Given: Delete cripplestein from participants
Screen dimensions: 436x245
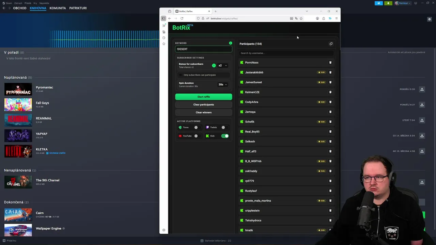Looking at the screenshot, I should coord(330,211).
